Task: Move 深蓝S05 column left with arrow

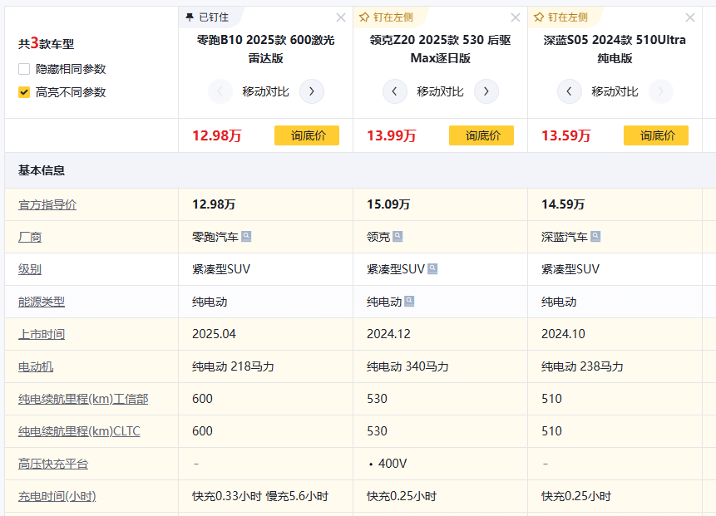Action: coord(570,91)
